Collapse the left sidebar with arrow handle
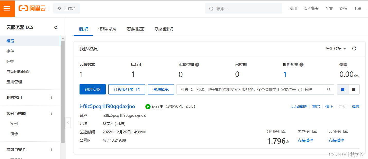 point(68,123)
